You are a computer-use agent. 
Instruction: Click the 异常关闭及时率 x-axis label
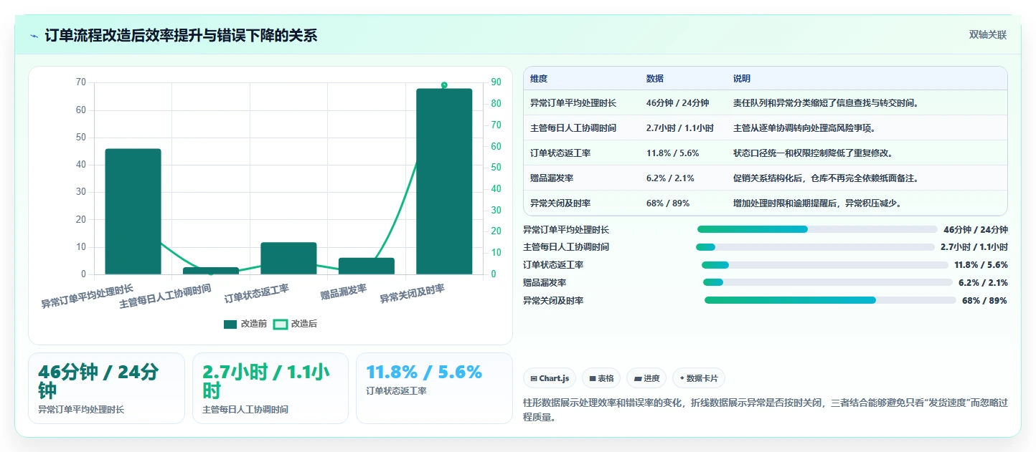412,294
